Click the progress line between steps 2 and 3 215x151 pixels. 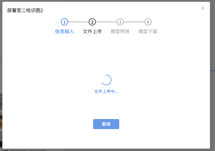[x=106, y=22]
